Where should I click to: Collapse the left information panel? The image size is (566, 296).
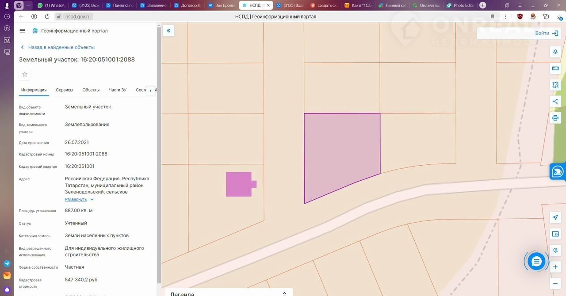tap(168, 30)
